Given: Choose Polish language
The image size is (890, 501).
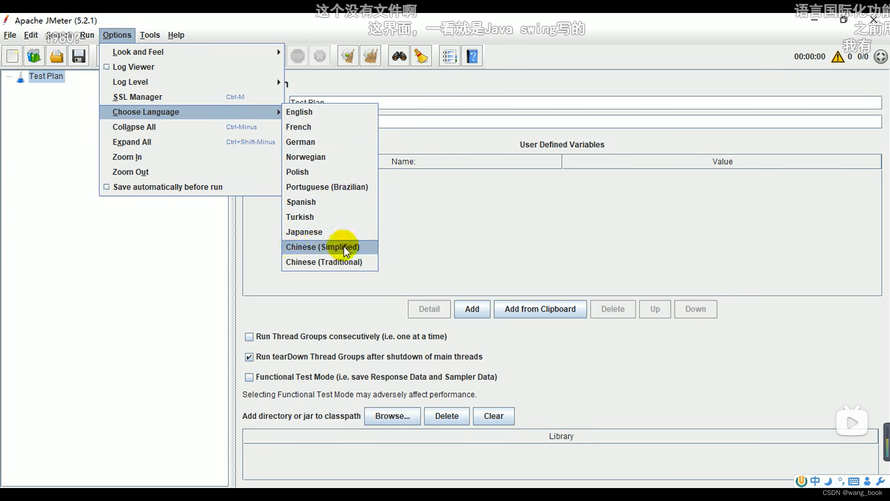Looking at the screenshot, I should click(330, 172).
